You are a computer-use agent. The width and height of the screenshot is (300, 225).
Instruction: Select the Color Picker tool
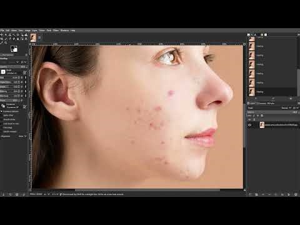coord(2,42)
